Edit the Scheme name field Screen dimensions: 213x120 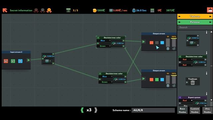(153, 110)
